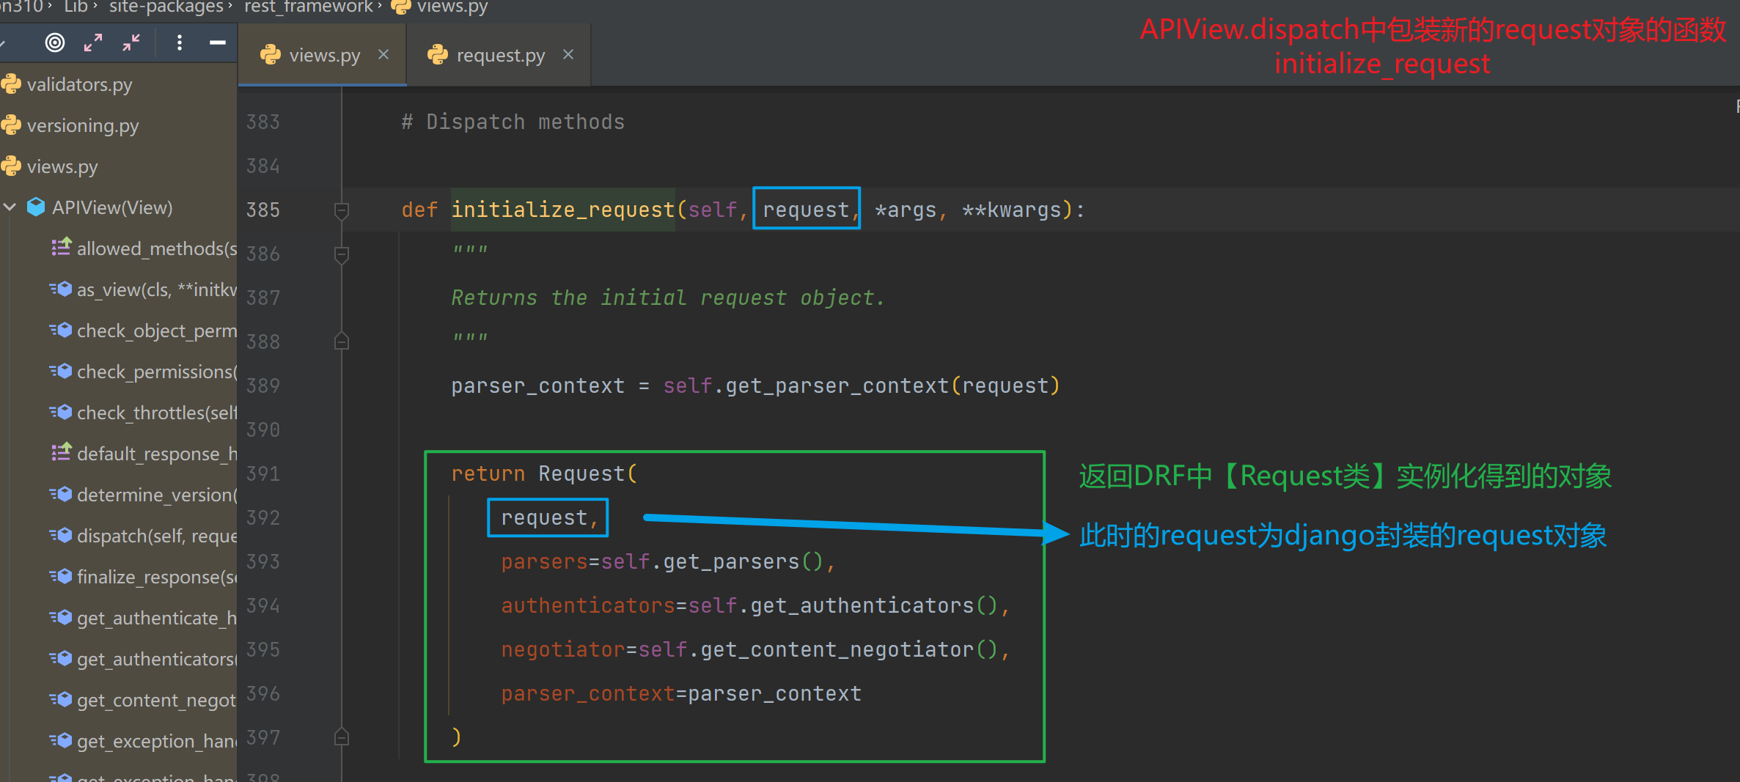Click the property icon beside allowed_methods
The image size is (1740, 782).
click(x=62, y=247)
